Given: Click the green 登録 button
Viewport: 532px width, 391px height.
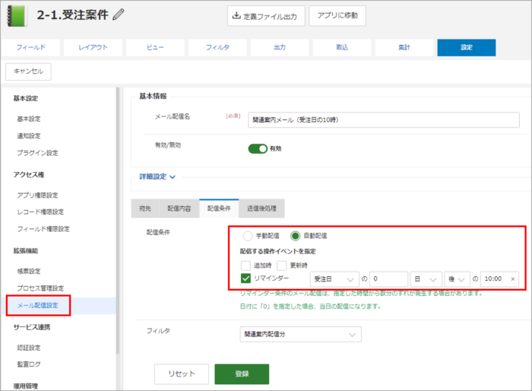Looking at the screenshot, I should (x=242, y=374).
